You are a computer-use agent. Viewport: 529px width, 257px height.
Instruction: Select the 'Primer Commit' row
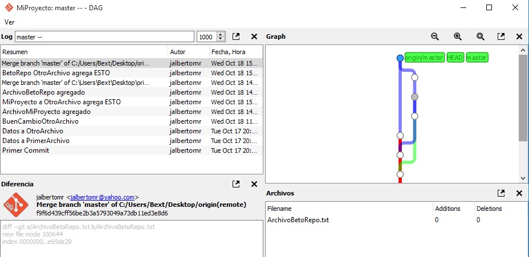pos(132,150)
